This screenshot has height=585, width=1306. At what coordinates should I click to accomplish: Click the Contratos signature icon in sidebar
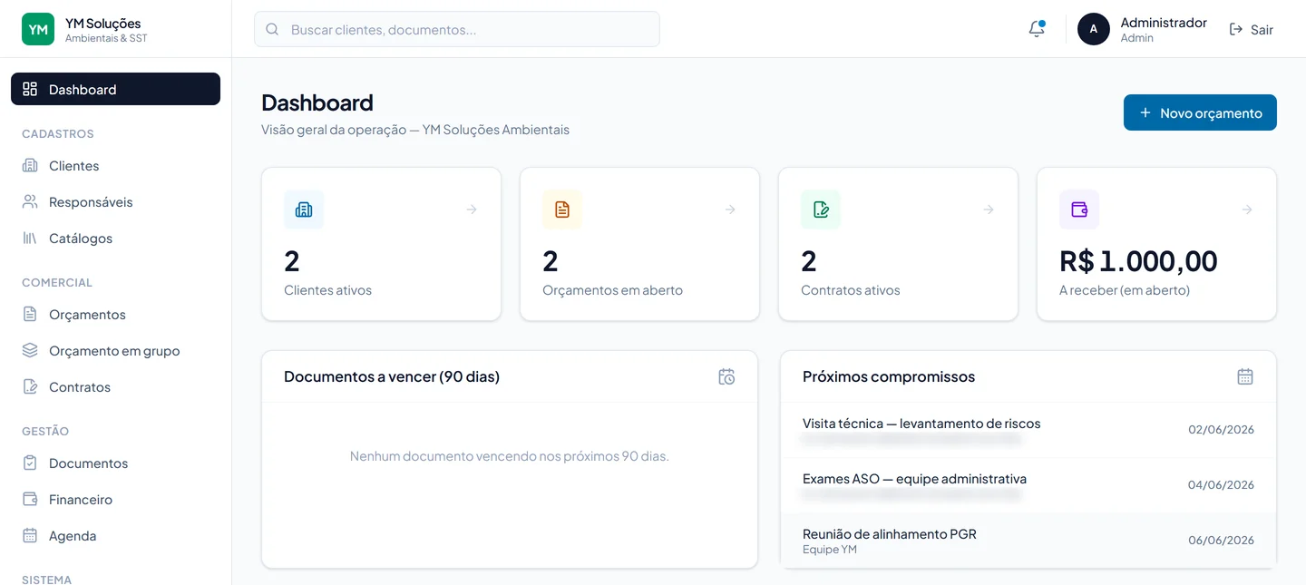[x=30, y=386]
